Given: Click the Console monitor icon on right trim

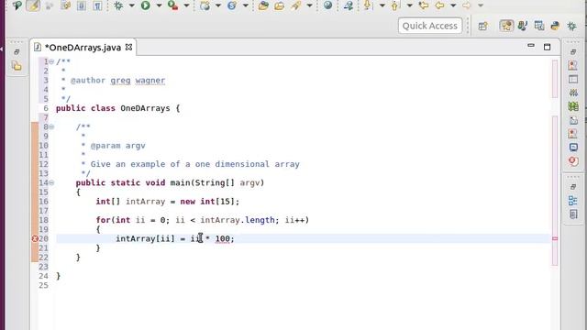Looking at the screenshot, I should pos(572,147).
